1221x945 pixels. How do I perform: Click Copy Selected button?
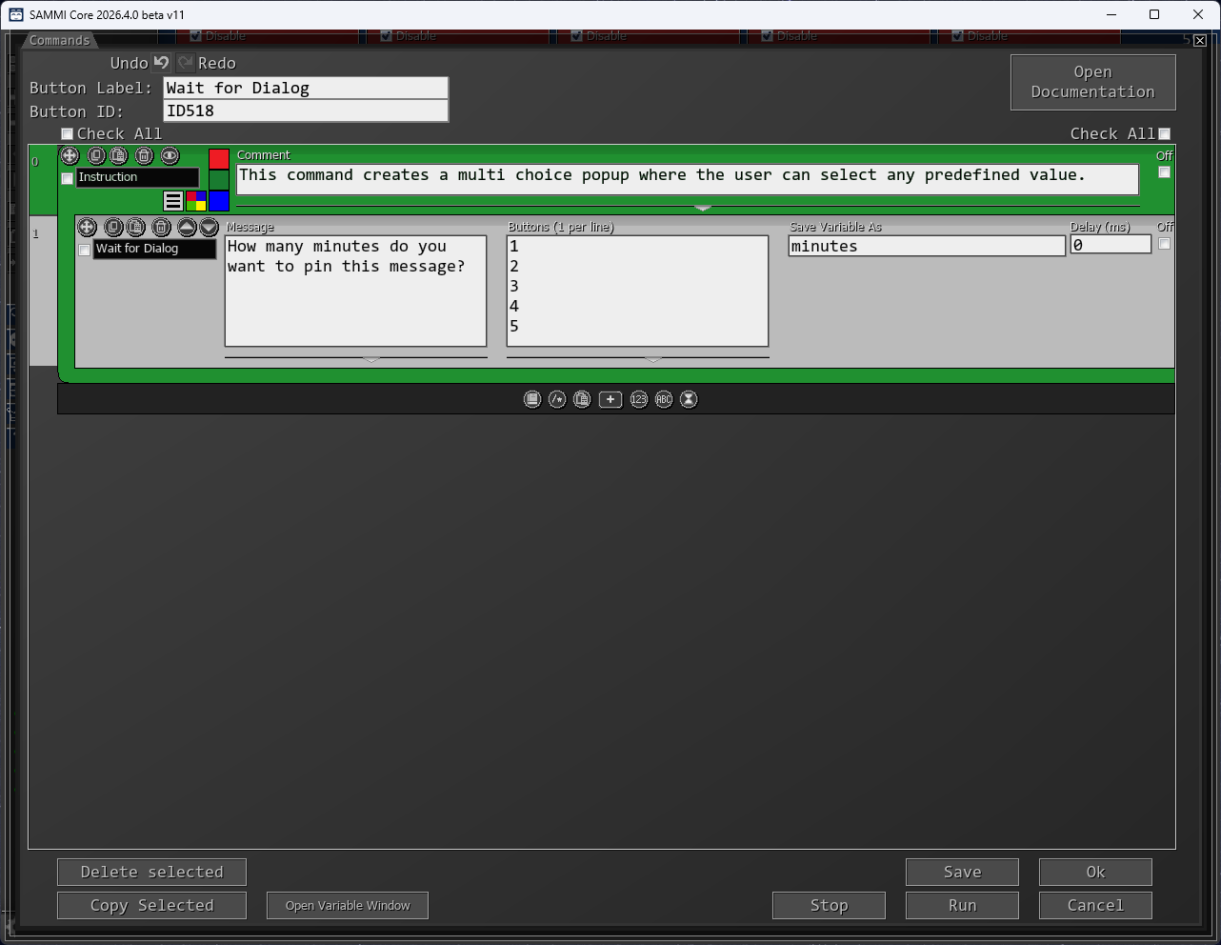[x=151, y=905]
